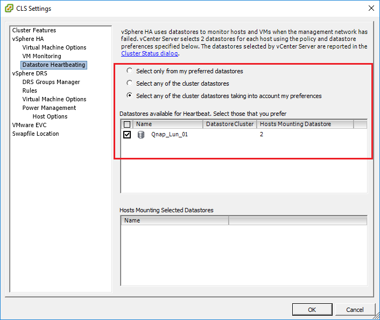
Task: Uncheck the Qnap_Lun_01 datastore checkbox
Action: [x=127, y=134]
